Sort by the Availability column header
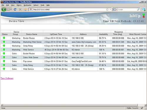This screenshot has height=110, width=147. click(103, 34)
